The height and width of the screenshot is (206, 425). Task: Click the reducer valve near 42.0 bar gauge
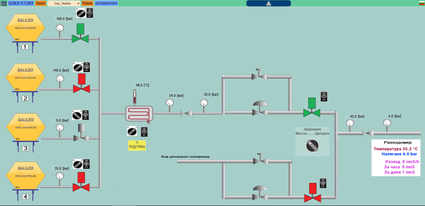368,133
